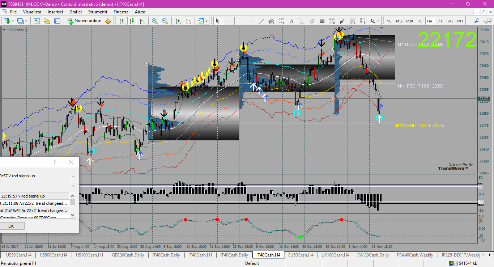Screen dimensions: 494x267
Task: Click the MetaEditor yellow book icon
Action: coord(108,21)
